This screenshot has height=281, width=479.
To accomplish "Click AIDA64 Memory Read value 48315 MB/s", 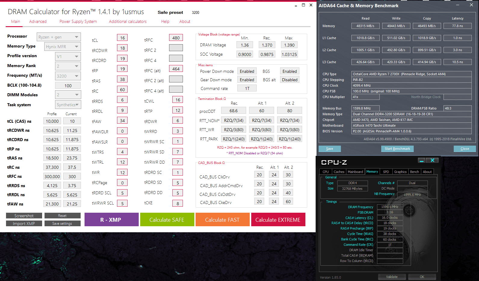I will point(365,26).
